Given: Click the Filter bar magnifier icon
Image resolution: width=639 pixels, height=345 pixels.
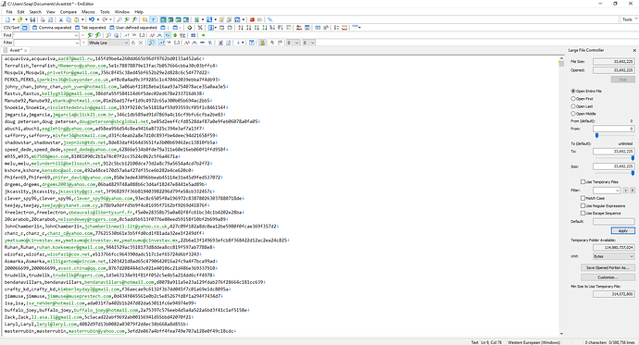Looking at the screenshot, I should tap(152, 43).
